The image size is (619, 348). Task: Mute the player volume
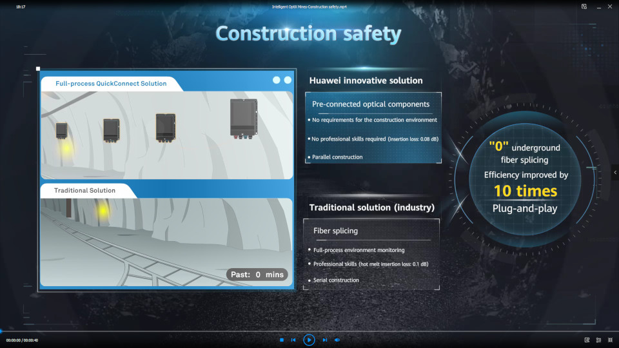click(337, 340)
